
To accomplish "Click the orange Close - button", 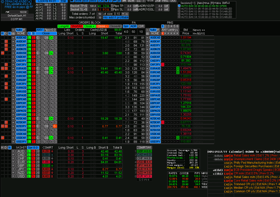I will coord(102,26).
